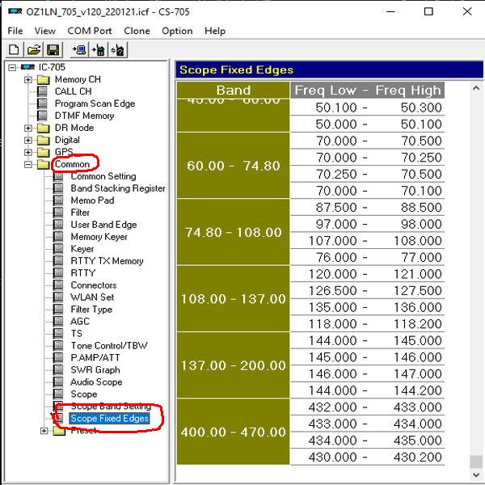This screenshot has height=485, width=485.
Task: Click scrollbar up arrow in table
Action: click(x=476, y=88)
